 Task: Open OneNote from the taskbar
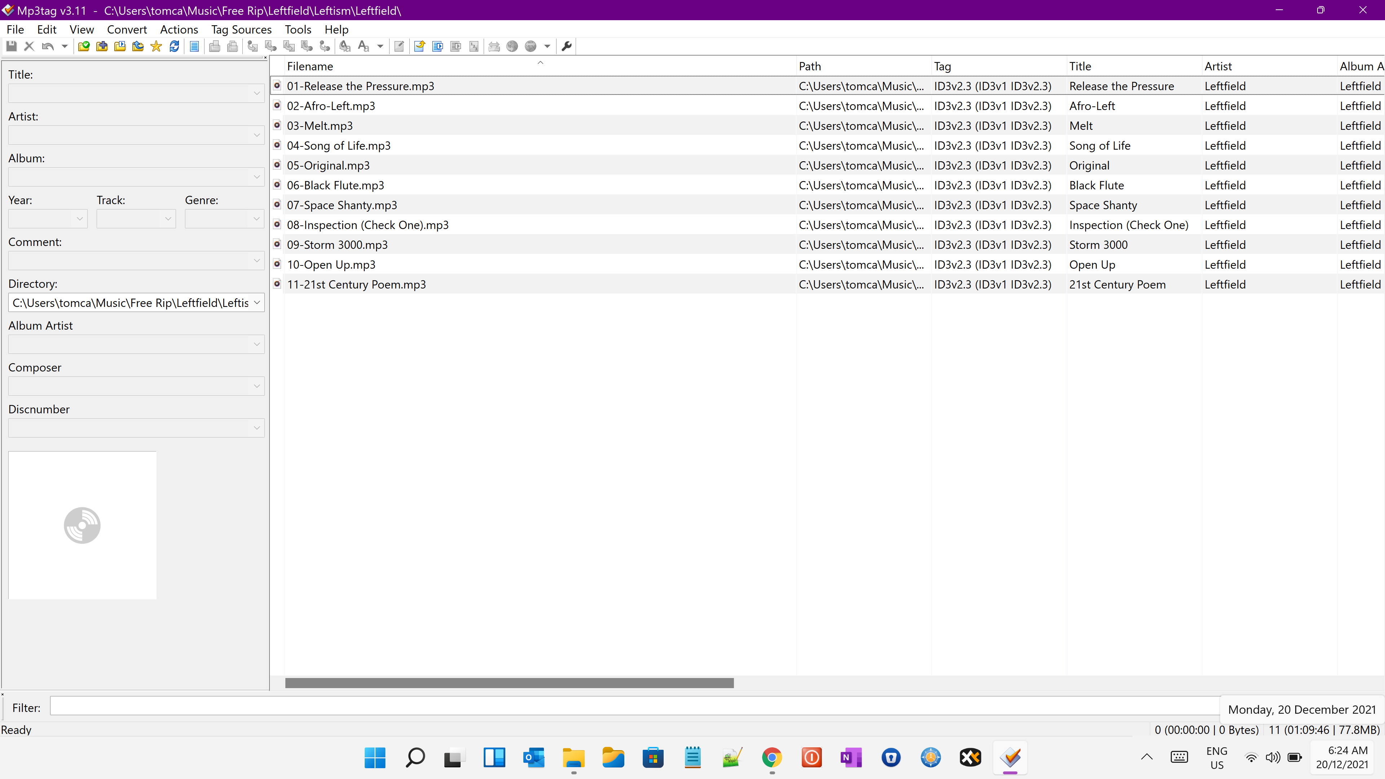pos(851,757)
